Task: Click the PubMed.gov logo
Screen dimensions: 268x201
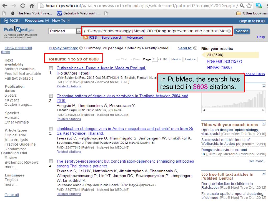Action: tap(19, 30)
